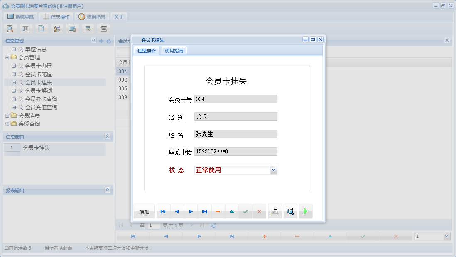Click the 增加 button to add a record
The width and height of the screenshot is (456, 257).
(x=144, y=211)
